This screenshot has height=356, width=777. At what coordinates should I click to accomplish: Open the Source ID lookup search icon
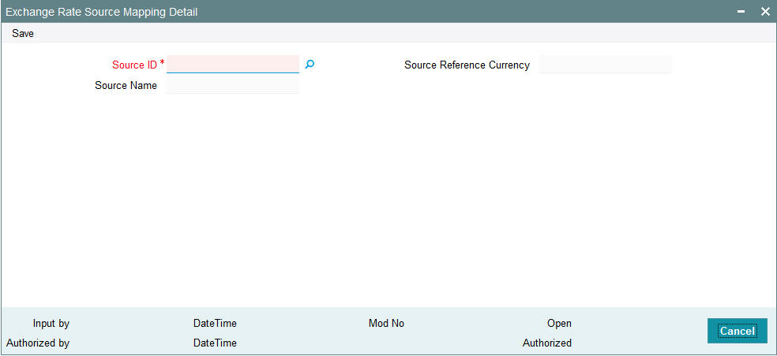tap(310, 65)
